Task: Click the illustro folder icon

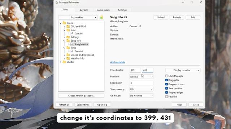Action: point(64,62)
